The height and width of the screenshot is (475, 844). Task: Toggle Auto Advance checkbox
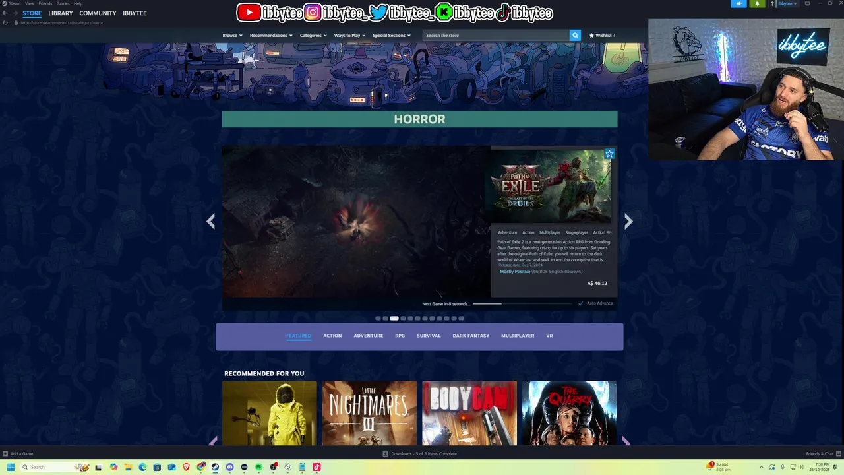click(581, 303)
